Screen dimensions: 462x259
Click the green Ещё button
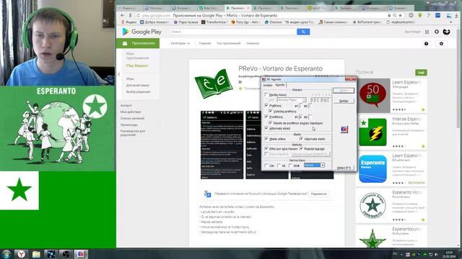(x=421, y=72)
